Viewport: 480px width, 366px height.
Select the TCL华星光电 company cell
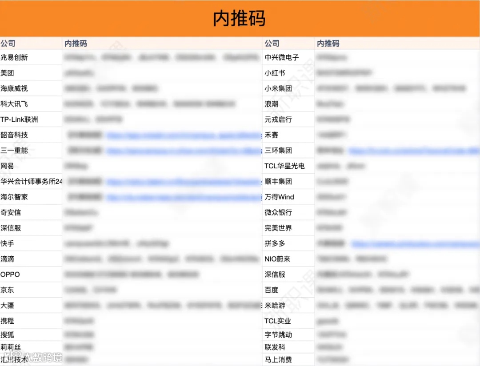click(284, 166)
